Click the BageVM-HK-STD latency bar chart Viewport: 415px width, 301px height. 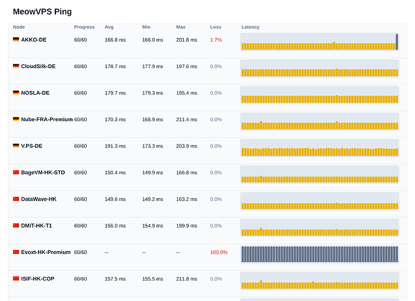[x=319, y=175]
